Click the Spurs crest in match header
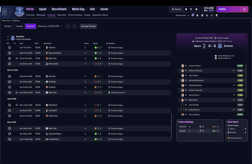Viewport: 252px width, 164px height. point(204,46)
